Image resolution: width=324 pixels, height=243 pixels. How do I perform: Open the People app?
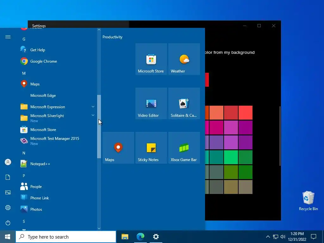pos(58,187)
